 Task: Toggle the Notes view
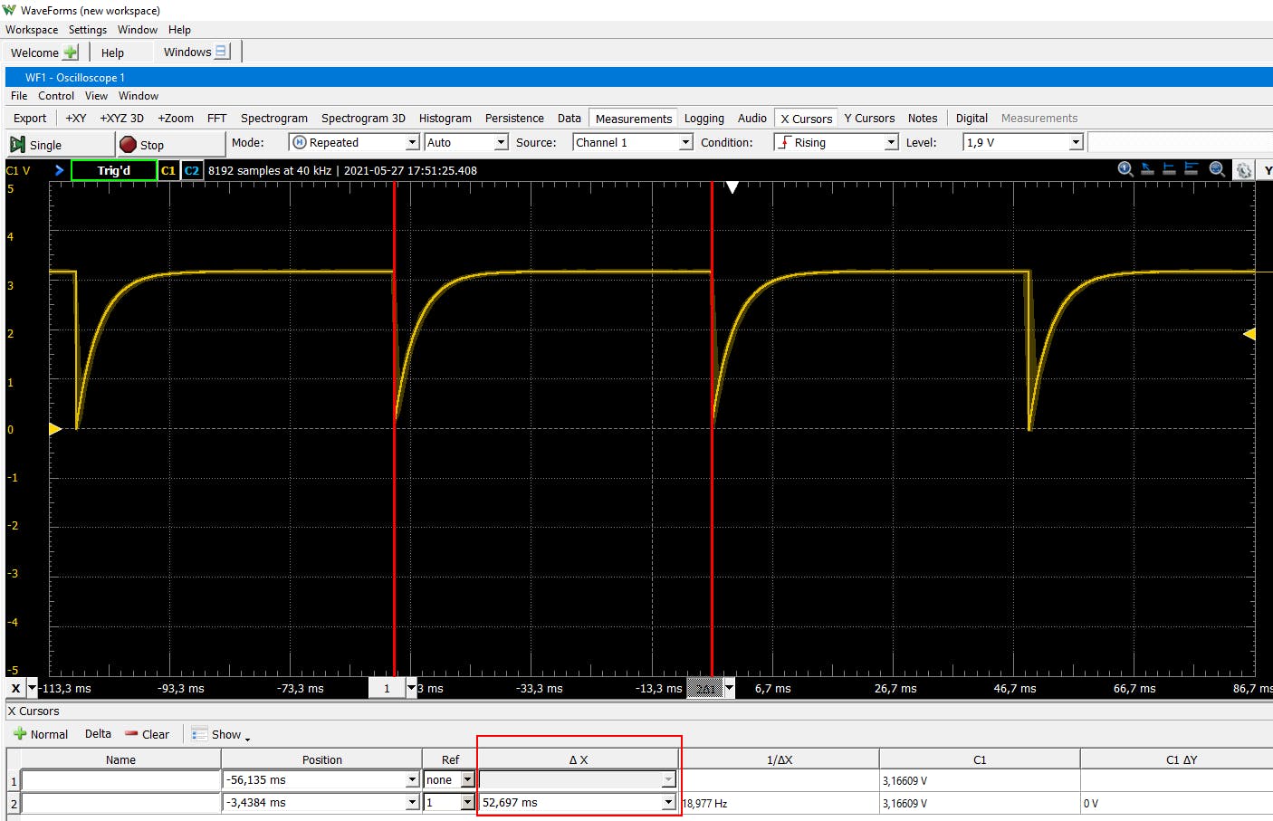tap(923, 119)
